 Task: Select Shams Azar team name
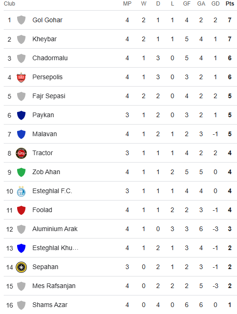click(x=50, y=305)
